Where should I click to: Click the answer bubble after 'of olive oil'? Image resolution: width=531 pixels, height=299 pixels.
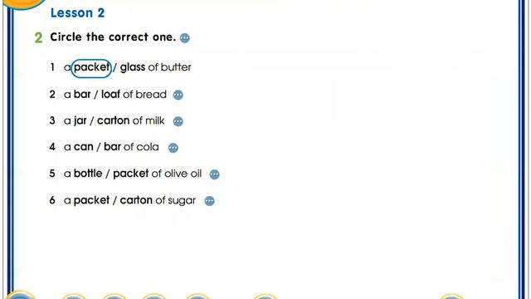click(214, 174)
